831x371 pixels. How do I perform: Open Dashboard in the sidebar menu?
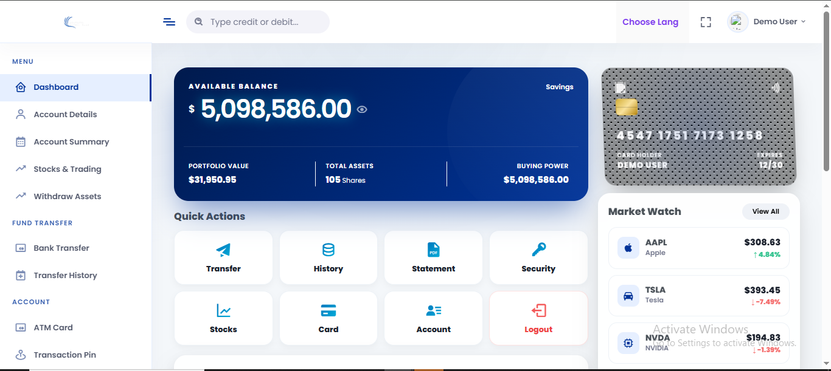(75, 87)
